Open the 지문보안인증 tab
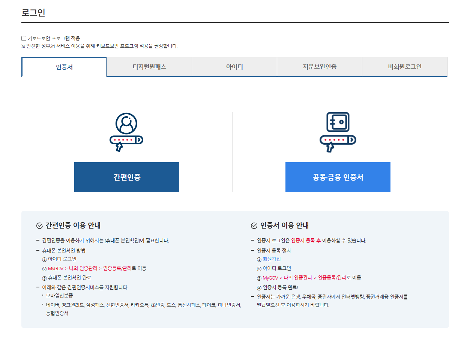Viewport: 470px width, 356px height. tap(319, 67)
